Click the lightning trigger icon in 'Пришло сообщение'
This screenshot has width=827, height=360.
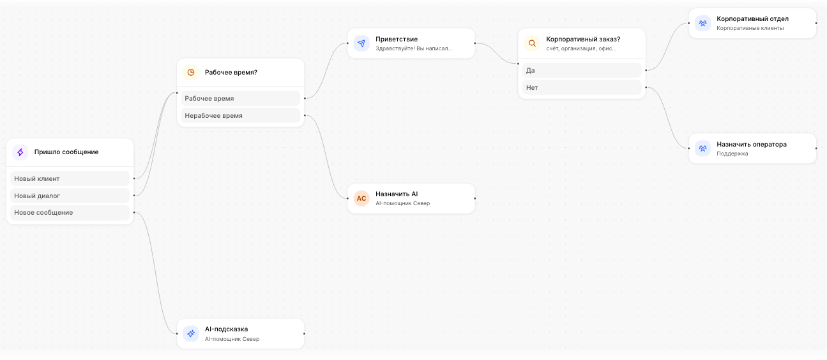(20, 152)
